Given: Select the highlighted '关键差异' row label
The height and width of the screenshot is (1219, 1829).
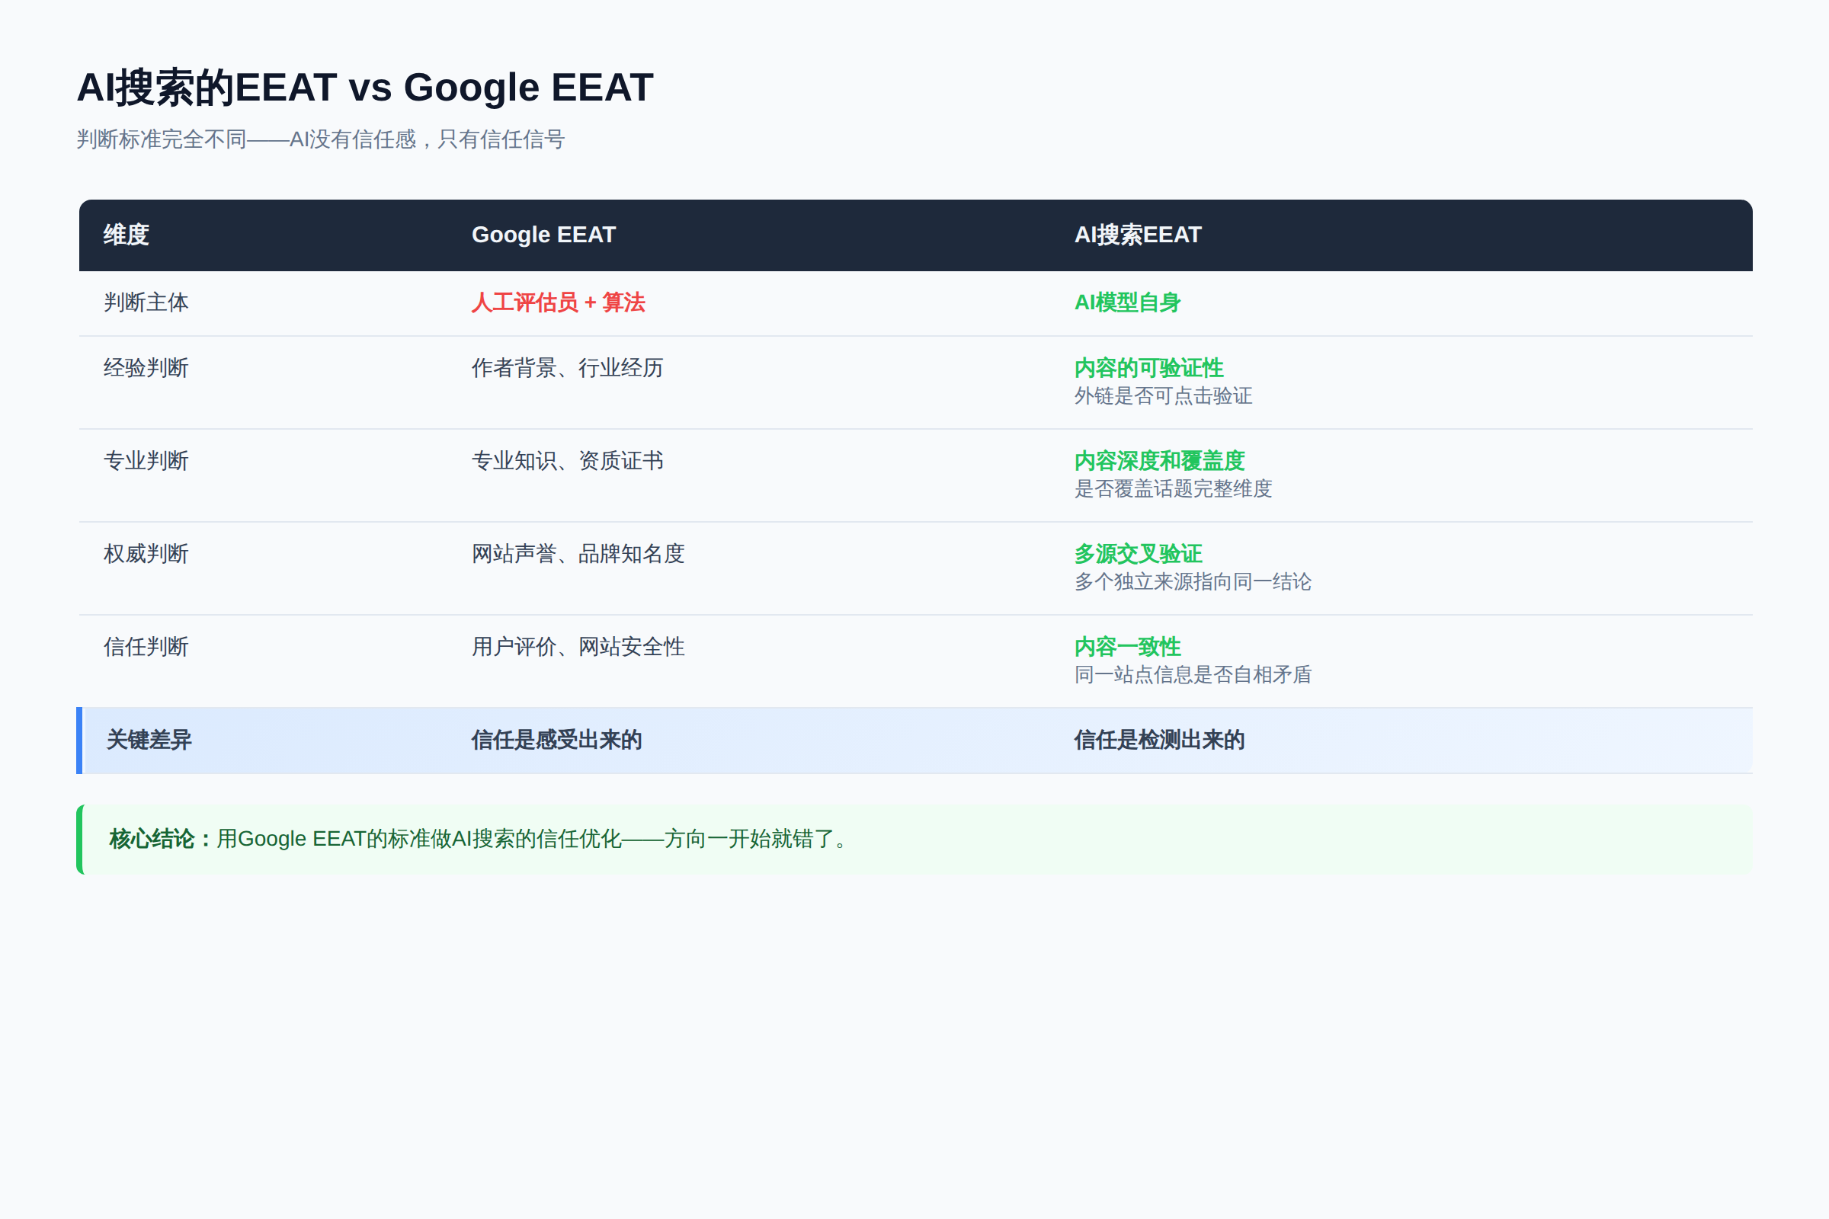Looking at the screenshot, I should tap(149, 740).
